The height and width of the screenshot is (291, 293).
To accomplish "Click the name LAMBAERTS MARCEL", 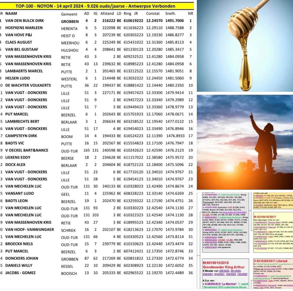I will click(x=24, y=71).
